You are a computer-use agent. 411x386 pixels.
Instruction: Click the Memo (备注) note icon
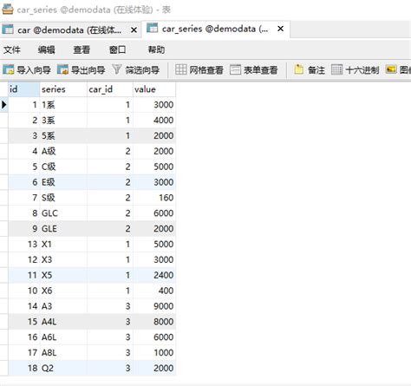[x=298, y=69]
